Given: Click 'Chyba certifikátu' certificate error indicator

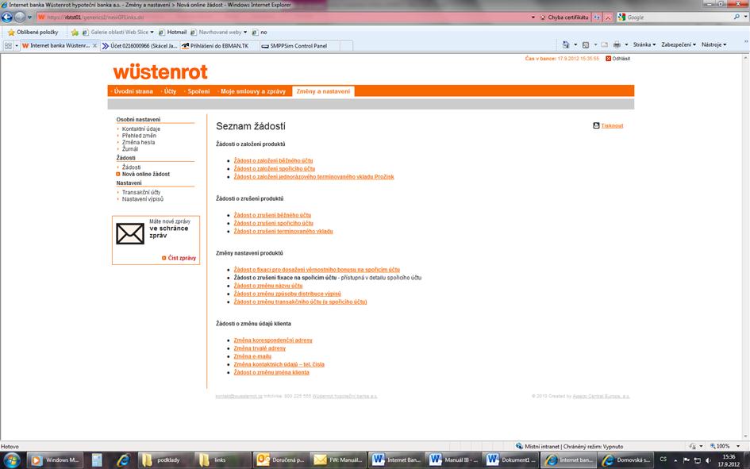Looking at the screenshot, I should 564,17.
